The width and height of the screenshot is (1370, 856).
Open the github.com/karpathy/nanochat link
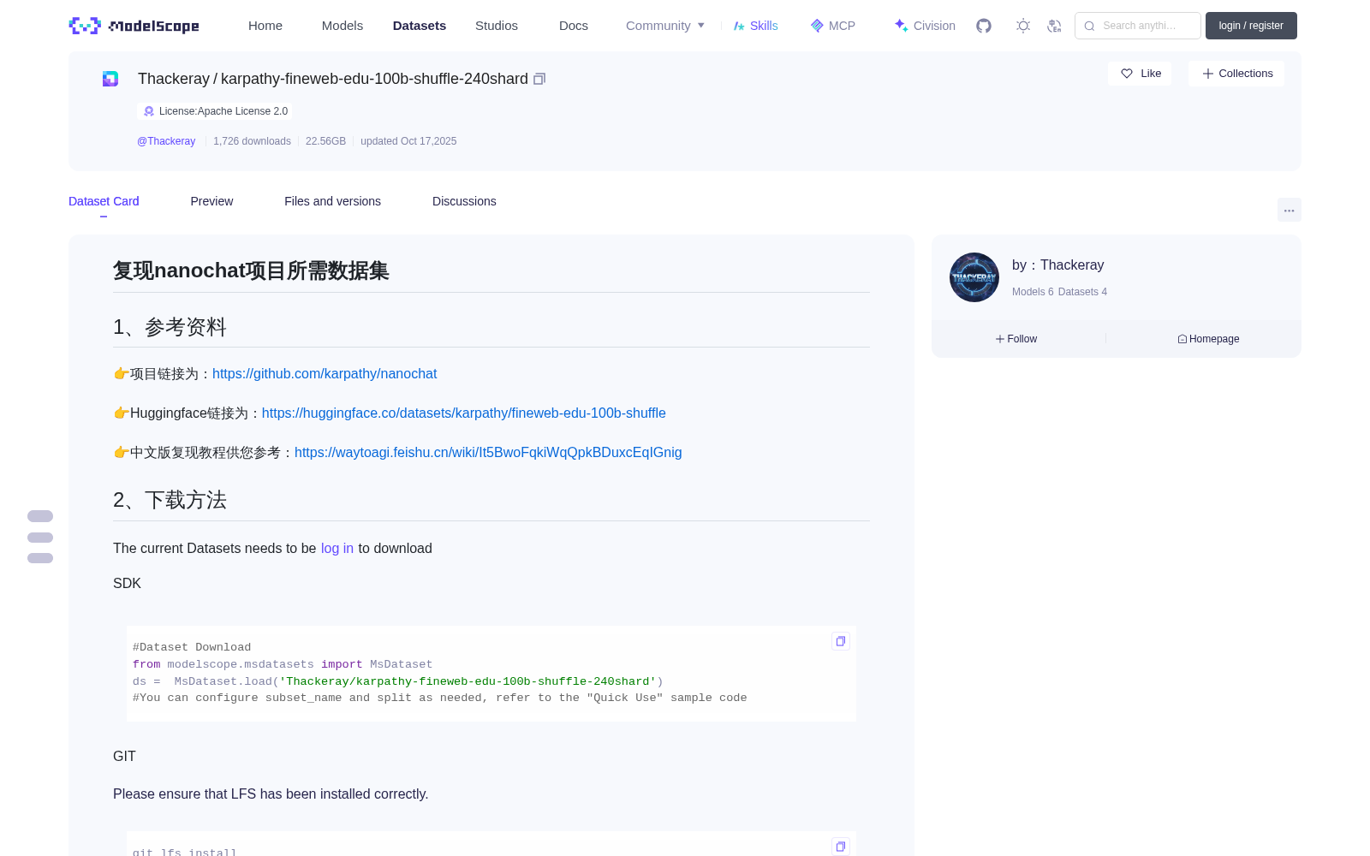[325, 374]
